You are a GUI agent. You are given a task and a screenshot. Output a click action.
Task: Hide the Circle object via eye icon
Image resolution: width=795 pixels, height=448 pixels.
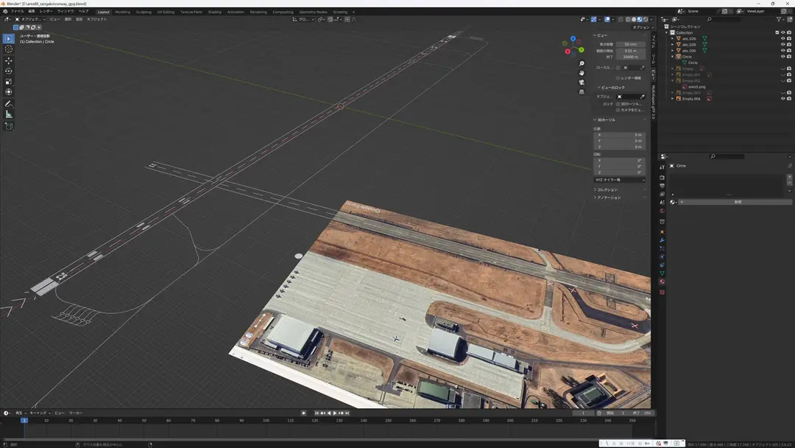coord(782,57)
